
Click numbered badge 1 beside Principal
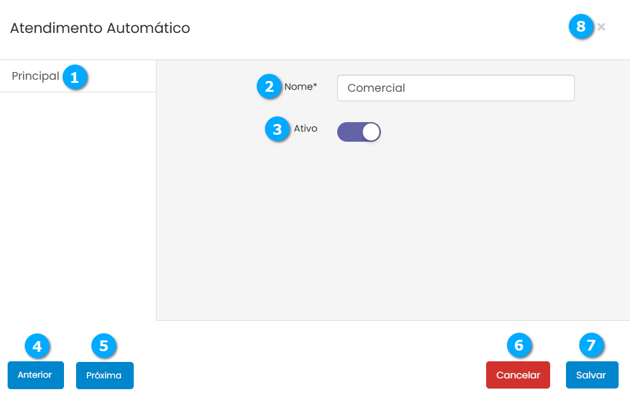[75, 78]
